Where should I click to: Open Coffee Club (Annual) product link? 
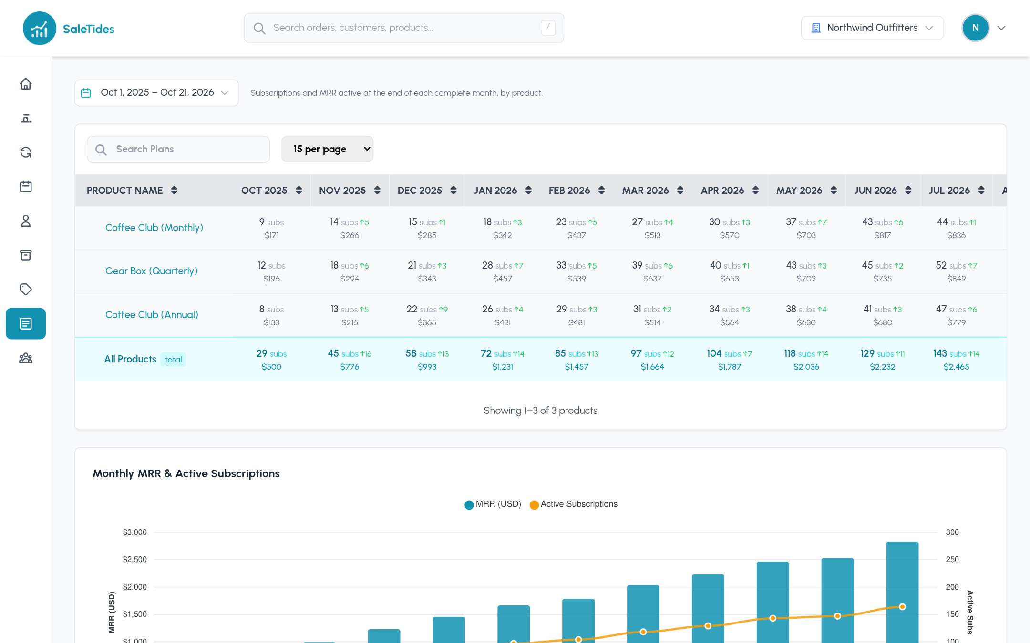[x=152, y=315]
